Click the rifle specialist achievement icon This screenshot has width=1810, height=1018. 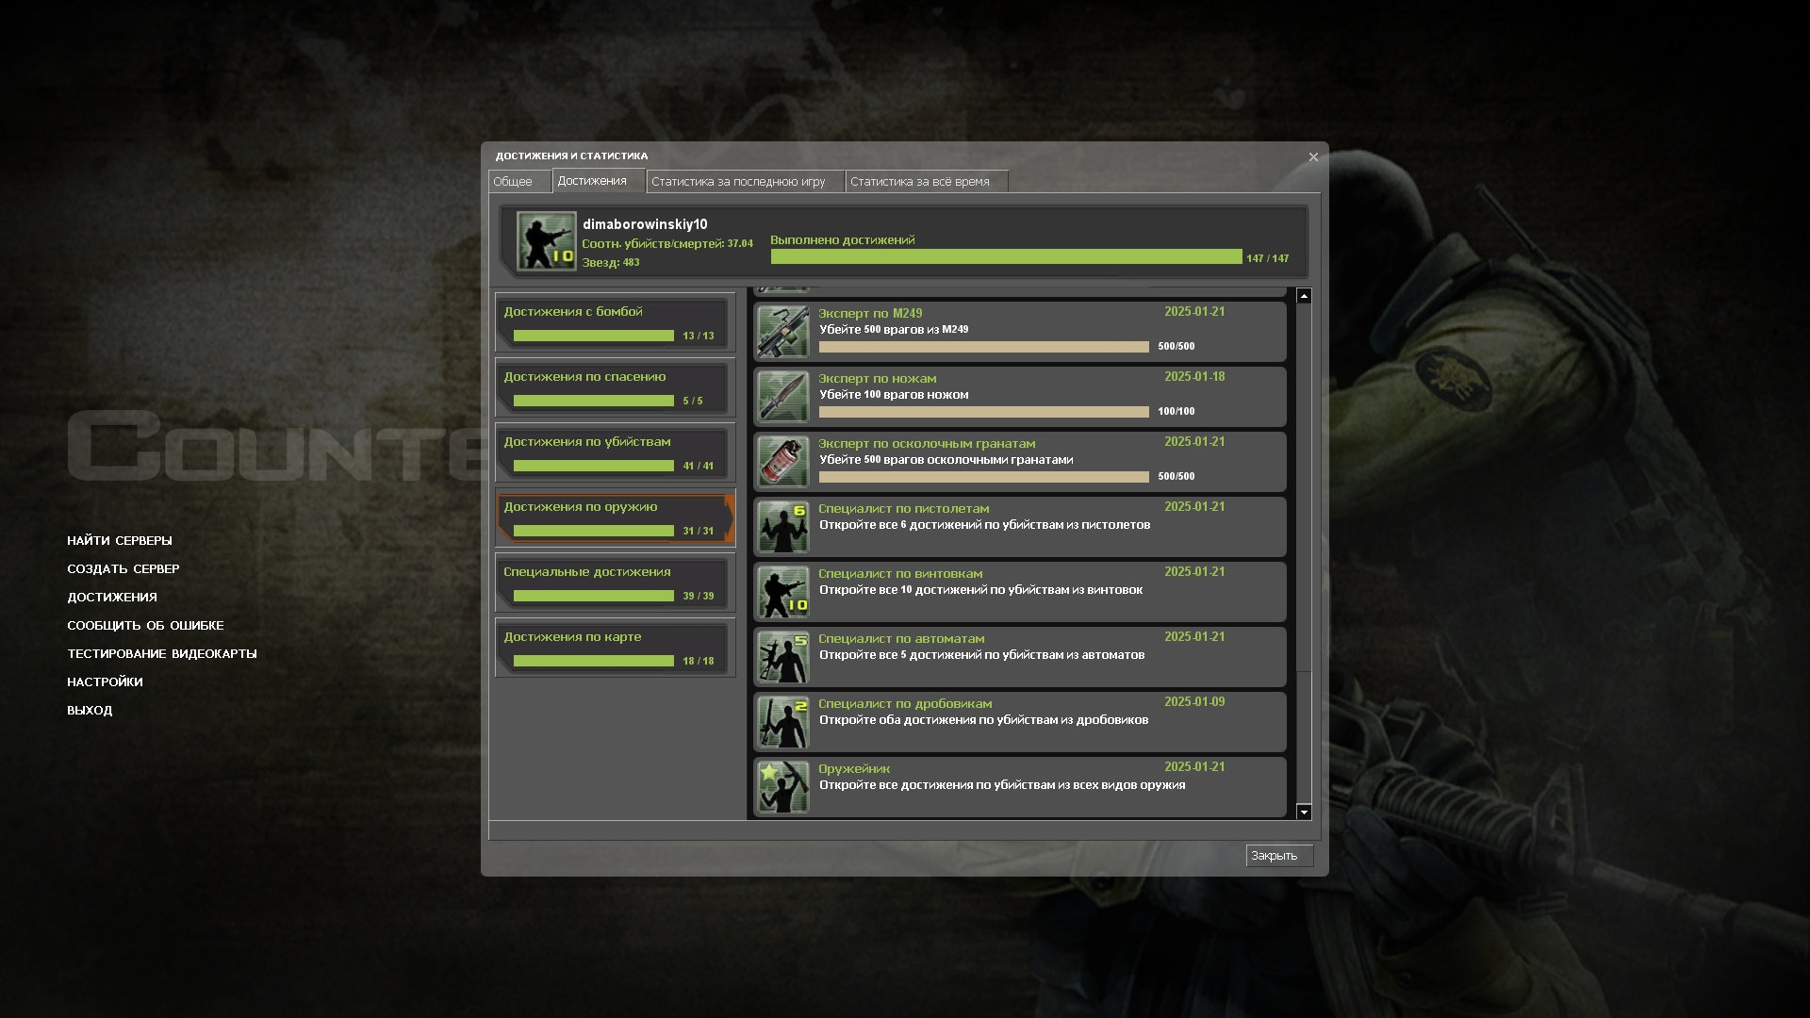click(782, 592)
